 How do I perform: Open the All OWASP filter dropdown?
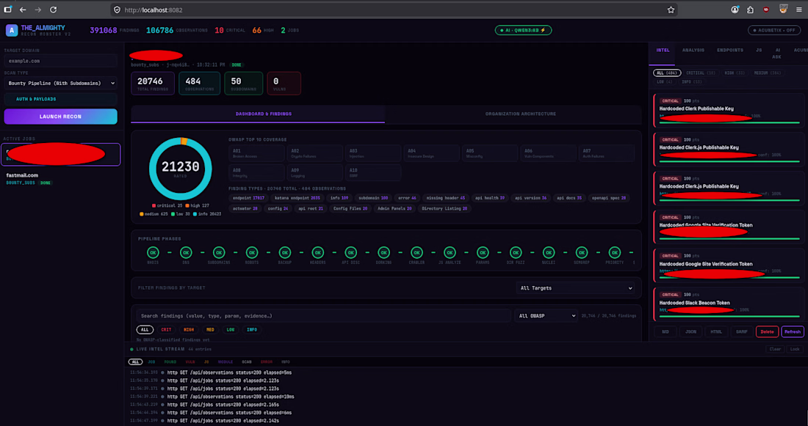pos(546,316)
